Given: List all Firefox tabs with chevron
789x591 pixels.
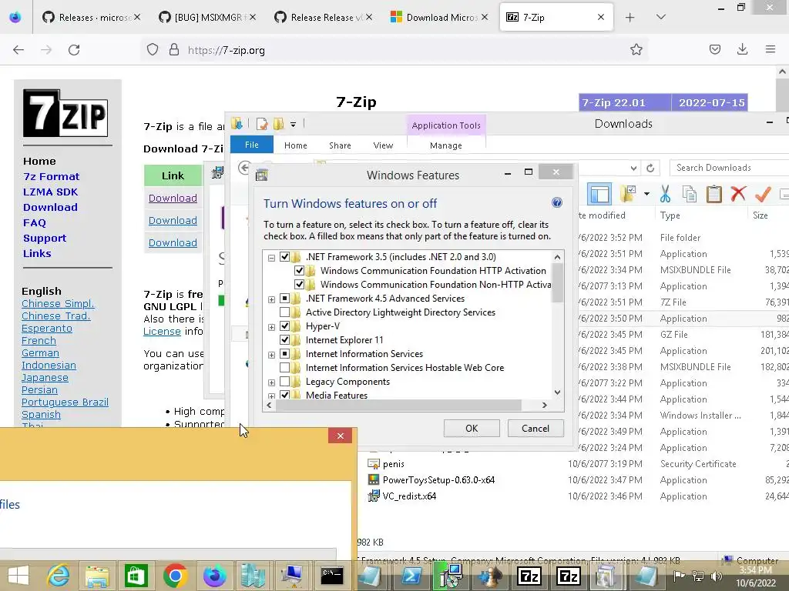Looking at the screenshot, I should tap(660, 17).
